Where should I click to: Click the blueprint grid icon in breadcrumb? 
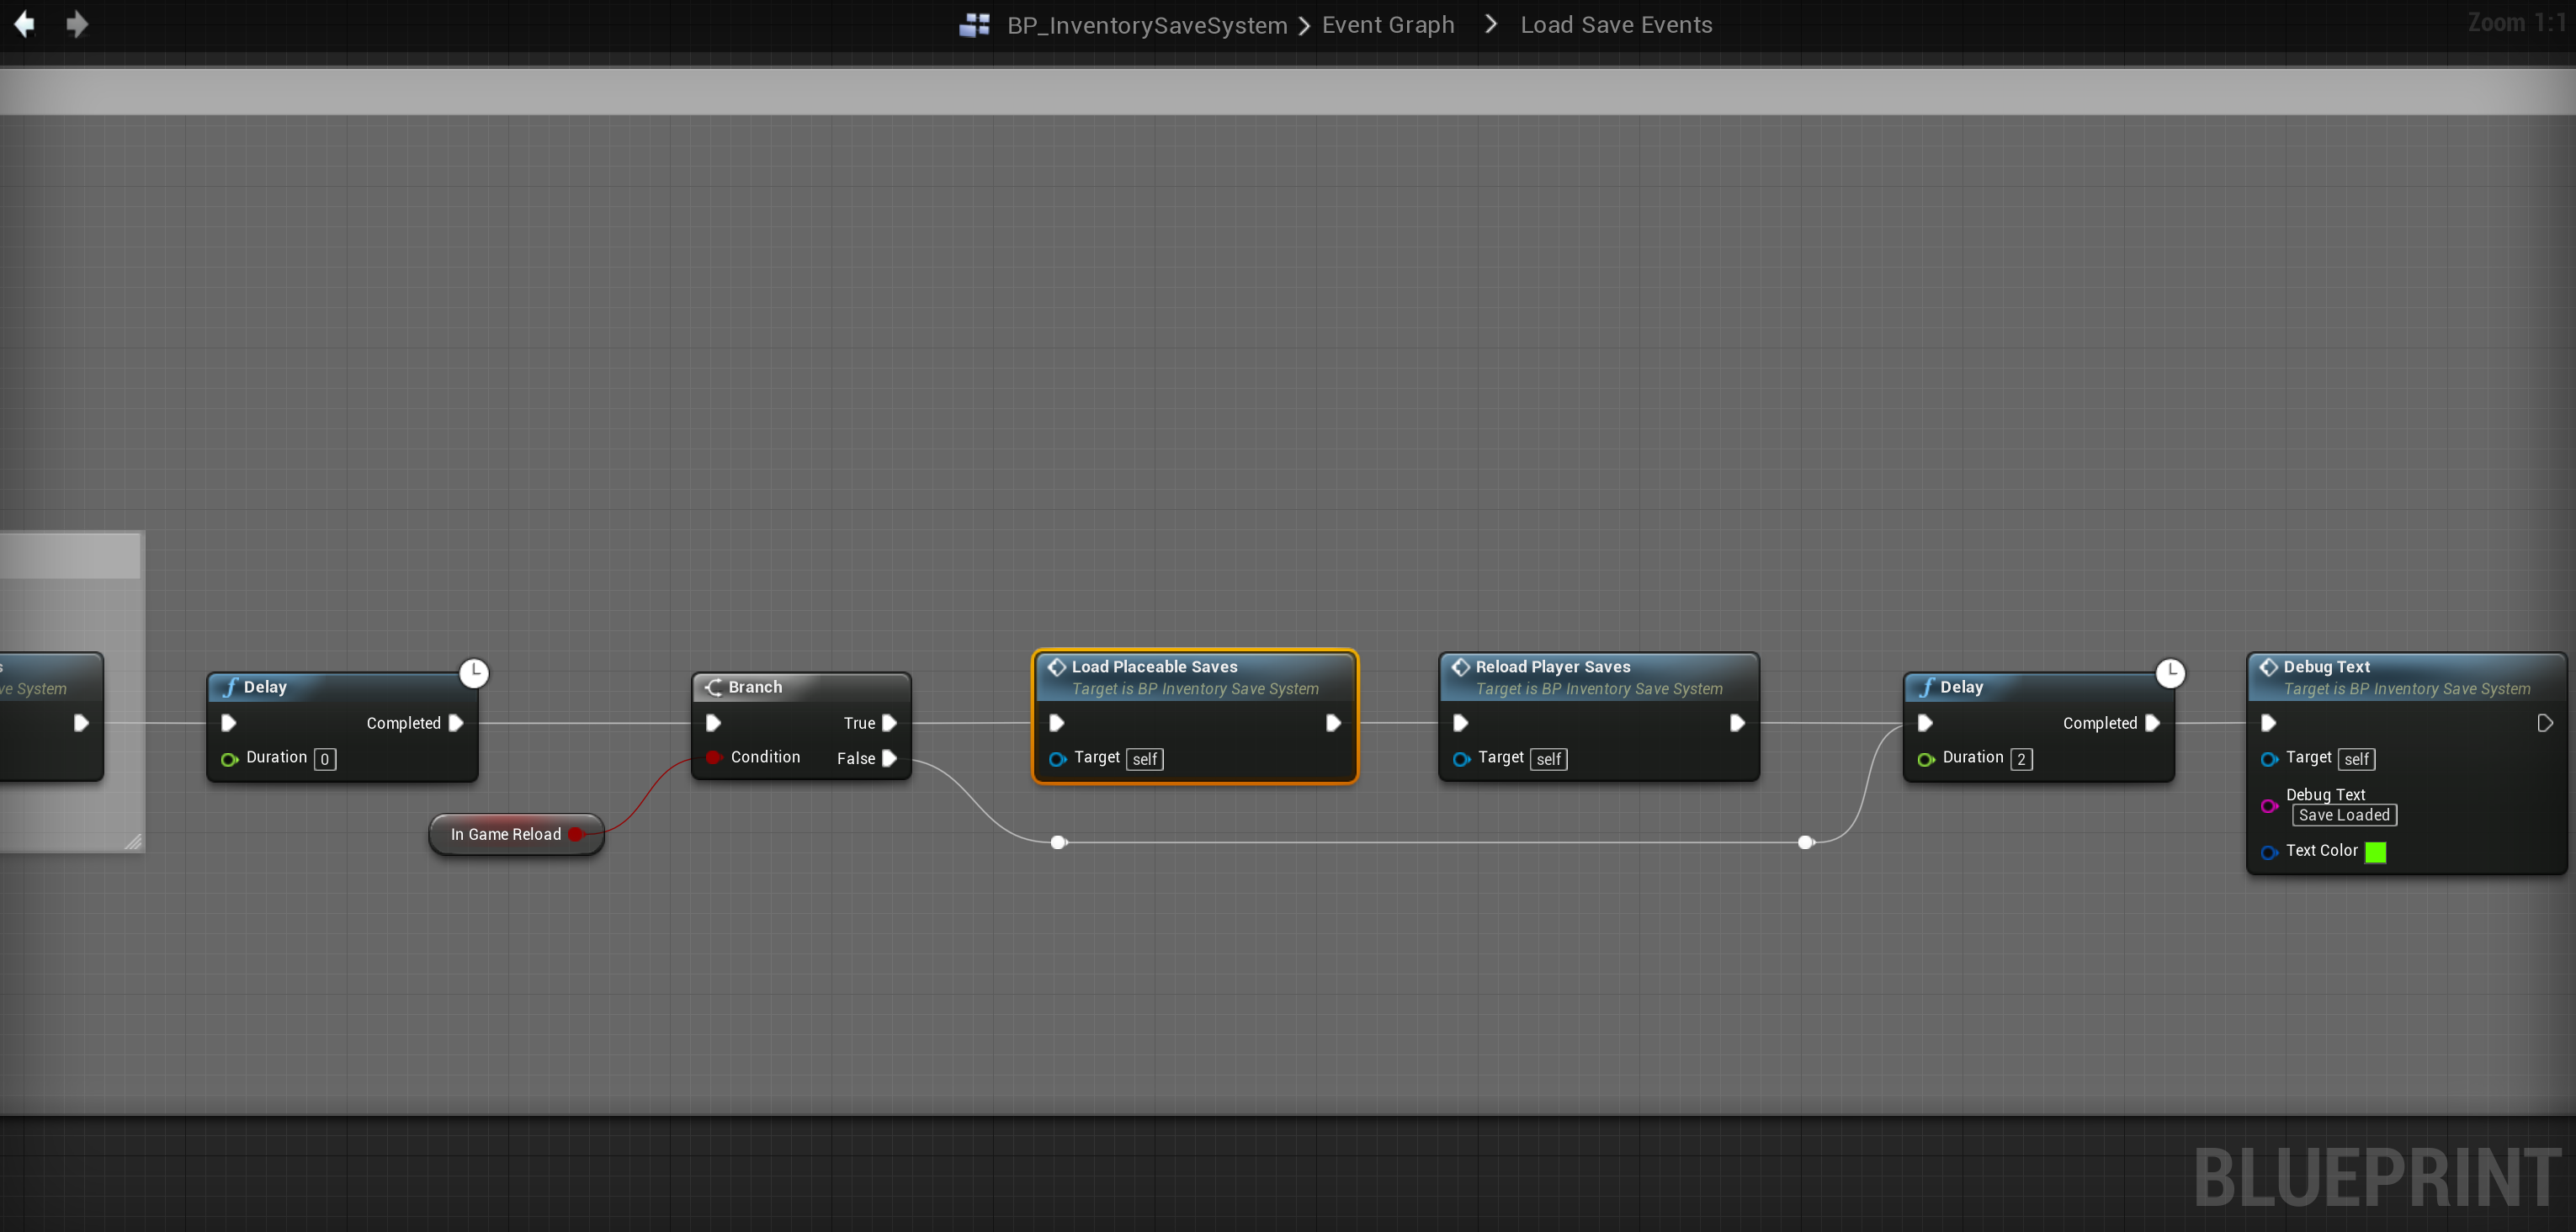974,25
